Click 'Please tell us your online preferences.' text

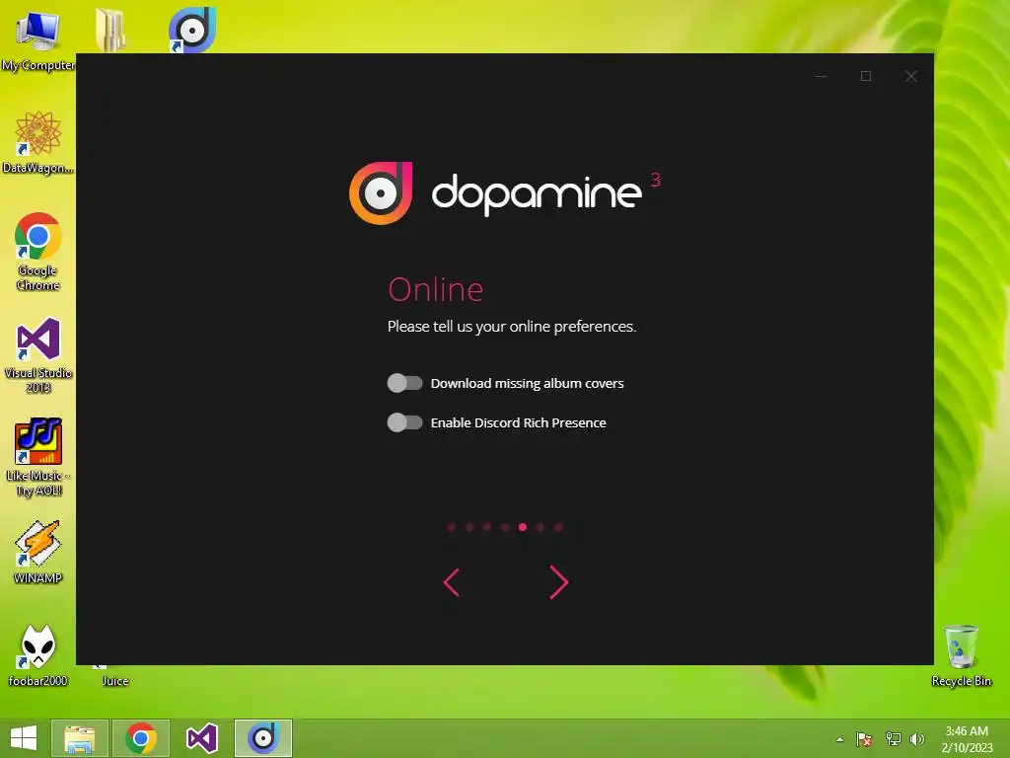click(512, 327)
